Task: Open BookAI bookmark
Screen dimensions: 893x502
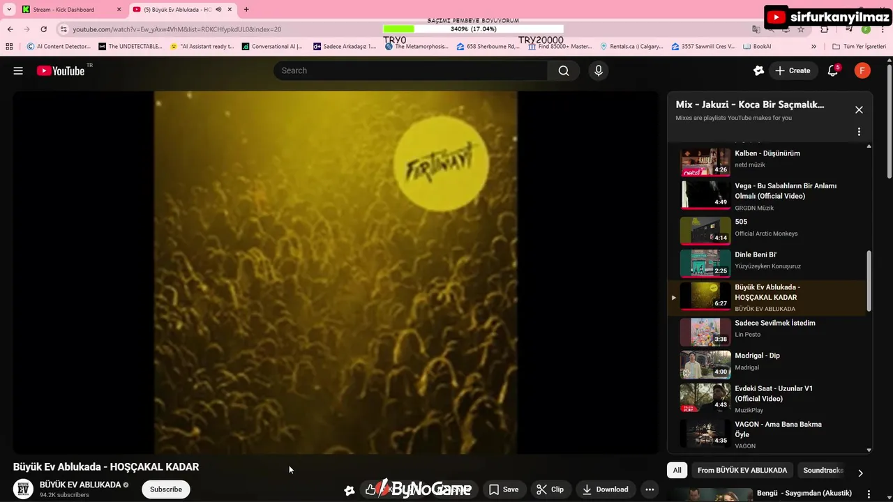Action: (x=758, y=47)
